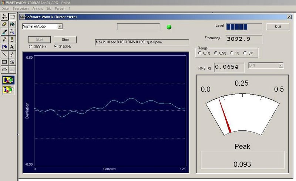Image resolution: width=296 pixels, height=181 pixels.
Task: Select the 3150 Hz radio button
Action: pos(56,46)
